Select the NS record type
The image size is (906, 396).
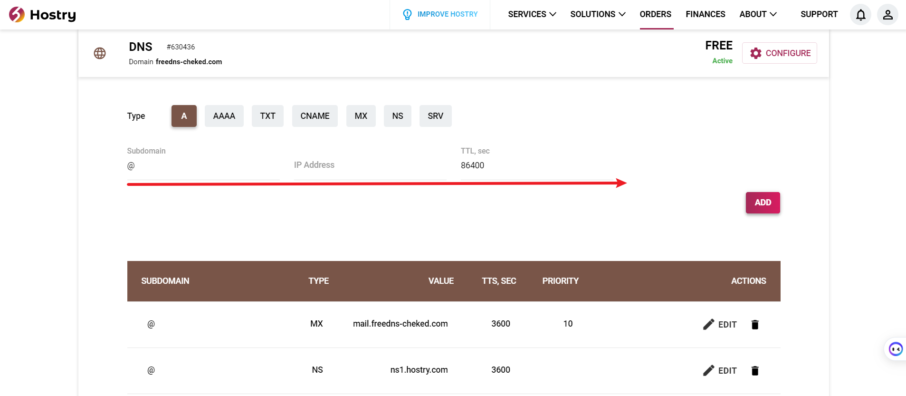pyautogui.click(x=398, y=116)
